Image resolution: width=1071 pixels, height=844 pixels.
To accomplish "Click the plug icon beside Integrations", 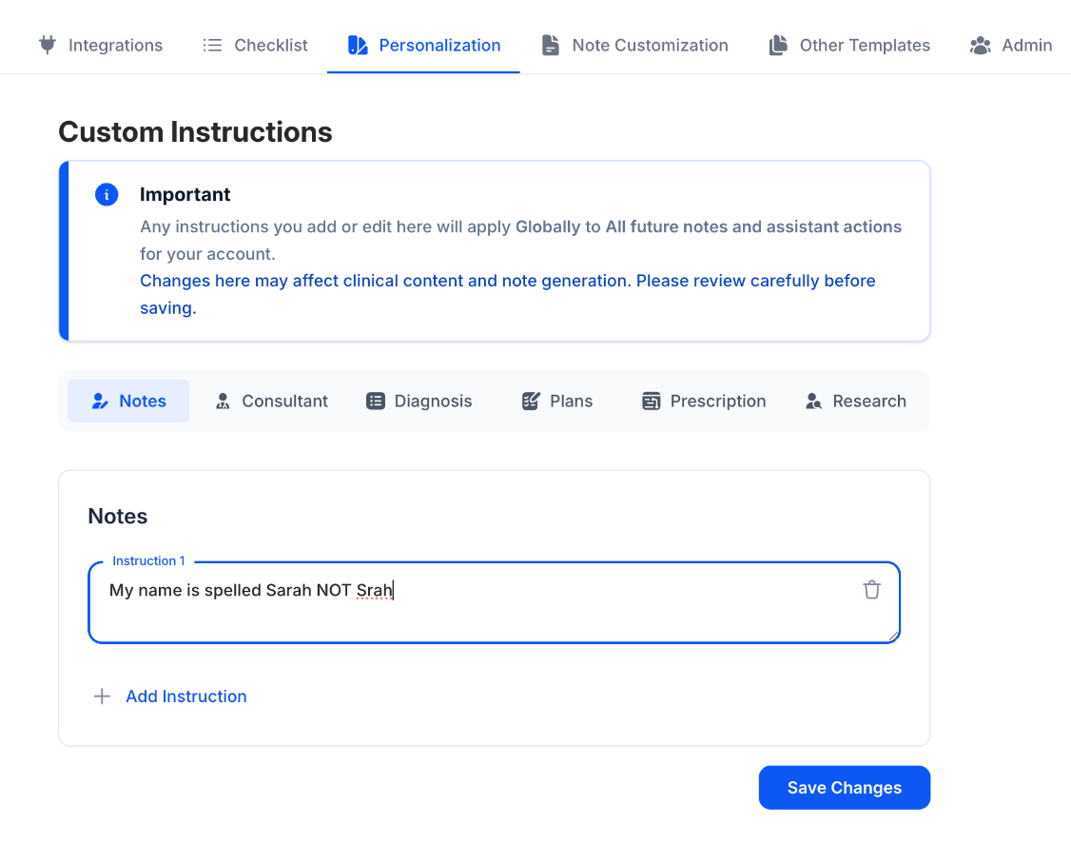I will (47, 45).
